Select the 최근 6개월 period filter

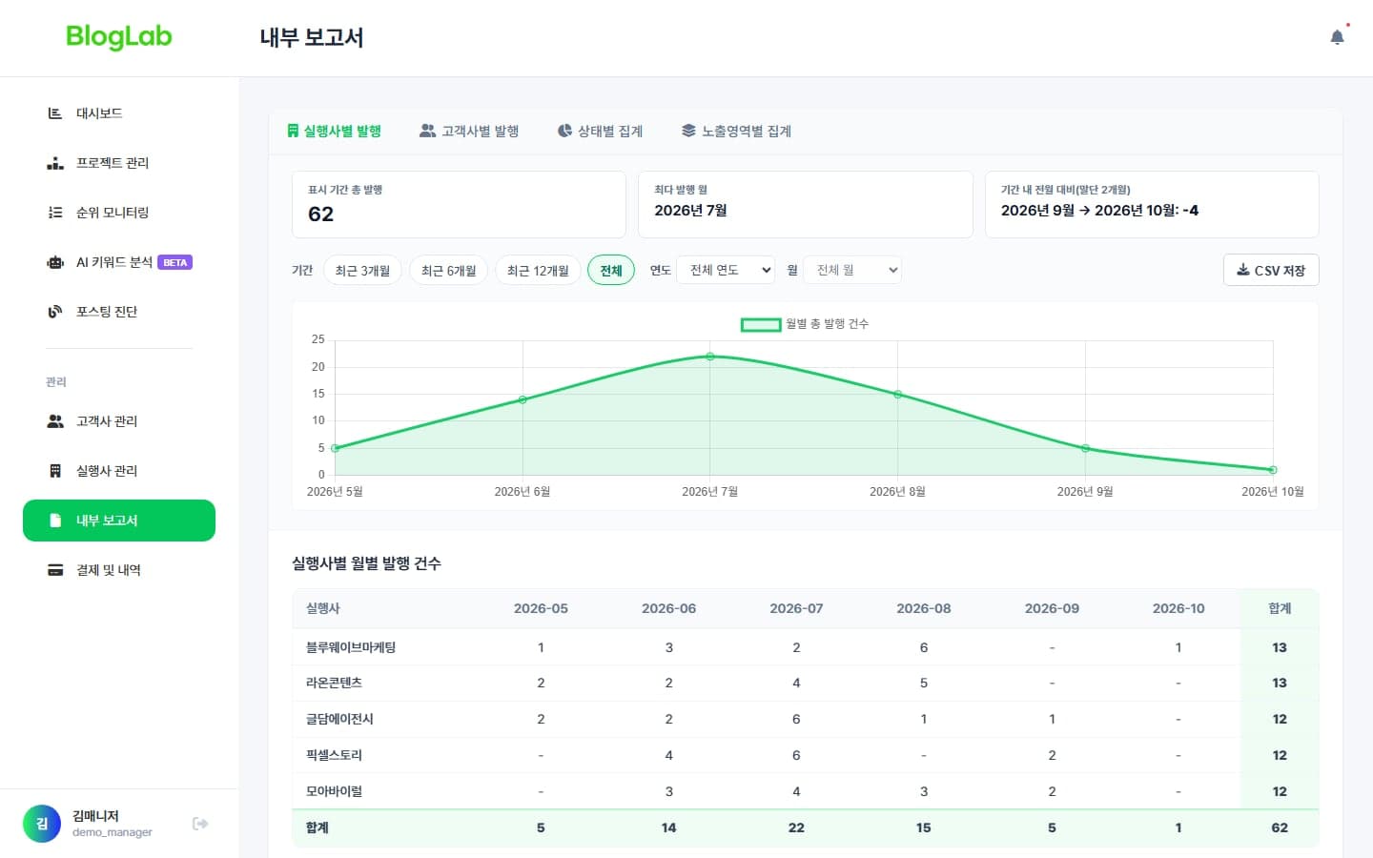[449, 271]
